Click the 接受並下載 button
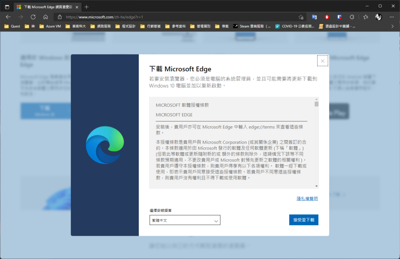 [304, 220]
